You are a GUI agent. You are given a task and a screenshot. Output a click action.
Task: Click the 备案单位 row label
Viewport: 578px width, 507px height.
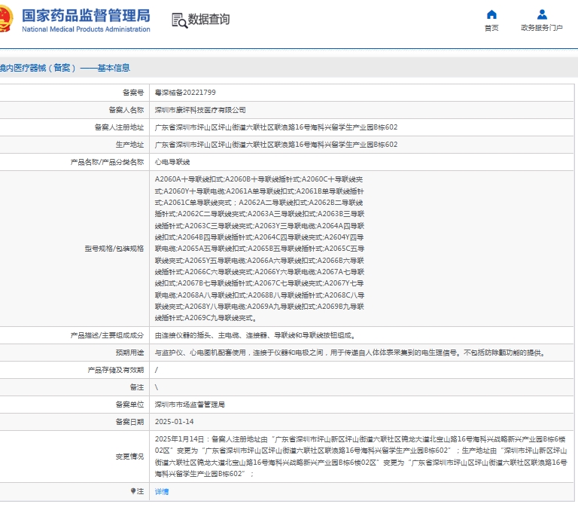(129, 405)
